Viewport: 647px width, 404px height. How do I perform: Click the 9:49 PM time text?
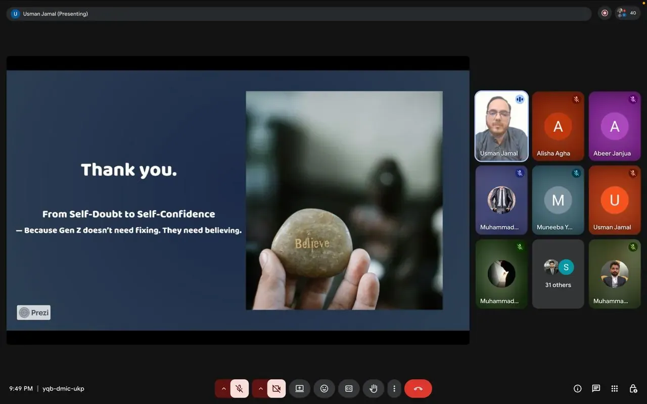[x=21, y=388]
